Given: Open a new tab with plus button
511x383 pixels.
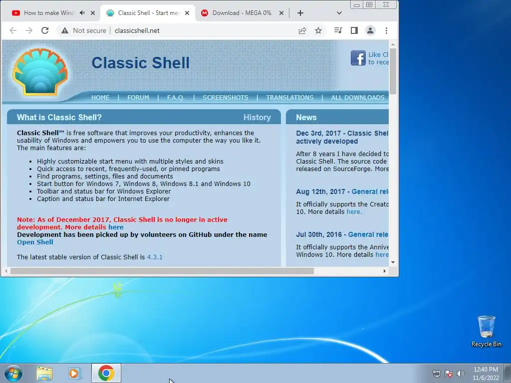Looking at the screenshot, I should pyautogui.click(x=300, y=13).
